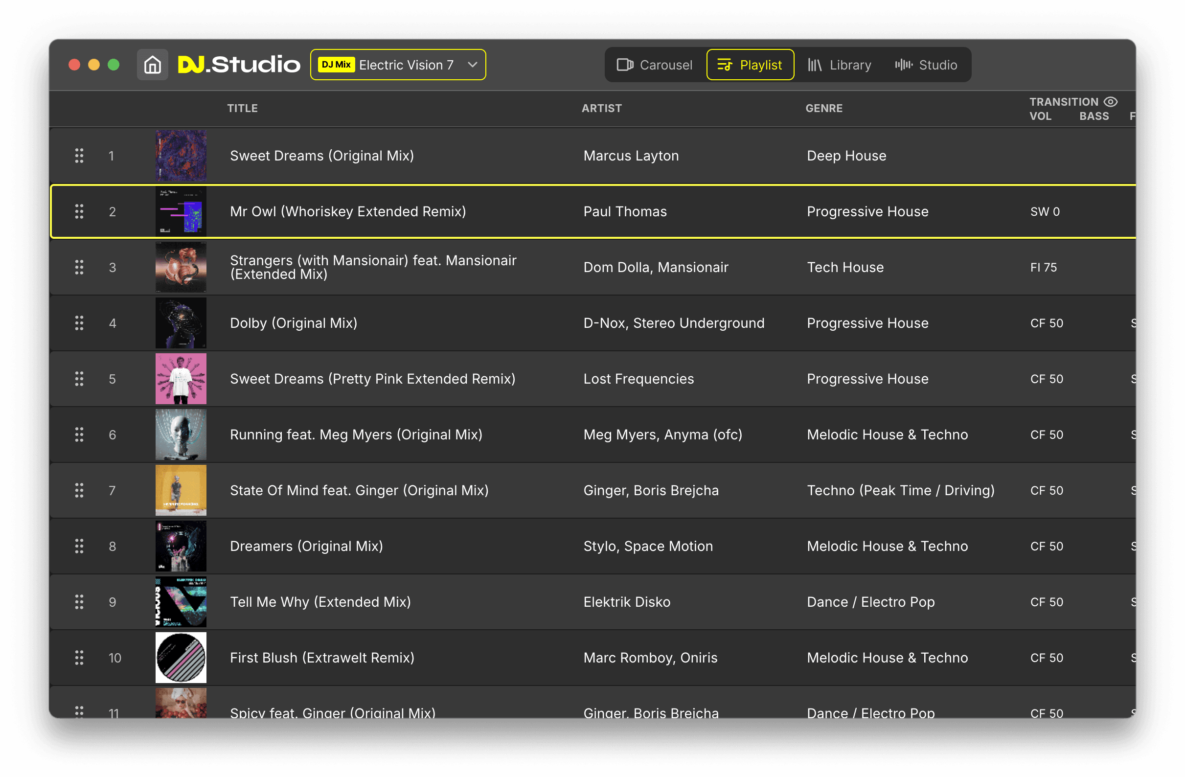The height and width of the screenshot is (777, 1185).
Task: Click artist Lost Frequencies
Action: click(x=639, y=379)
